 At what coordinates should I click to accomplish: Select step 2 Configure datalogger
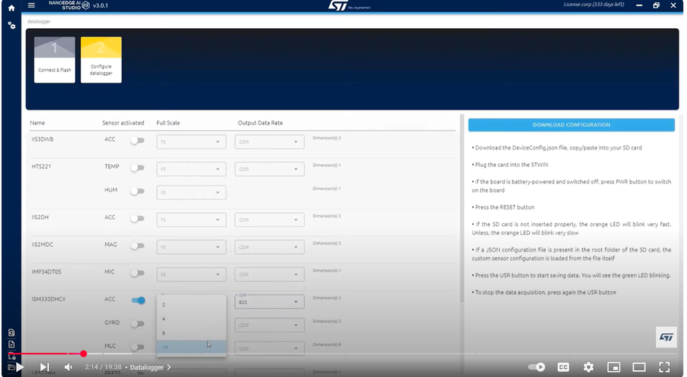(x=101, y=60)
